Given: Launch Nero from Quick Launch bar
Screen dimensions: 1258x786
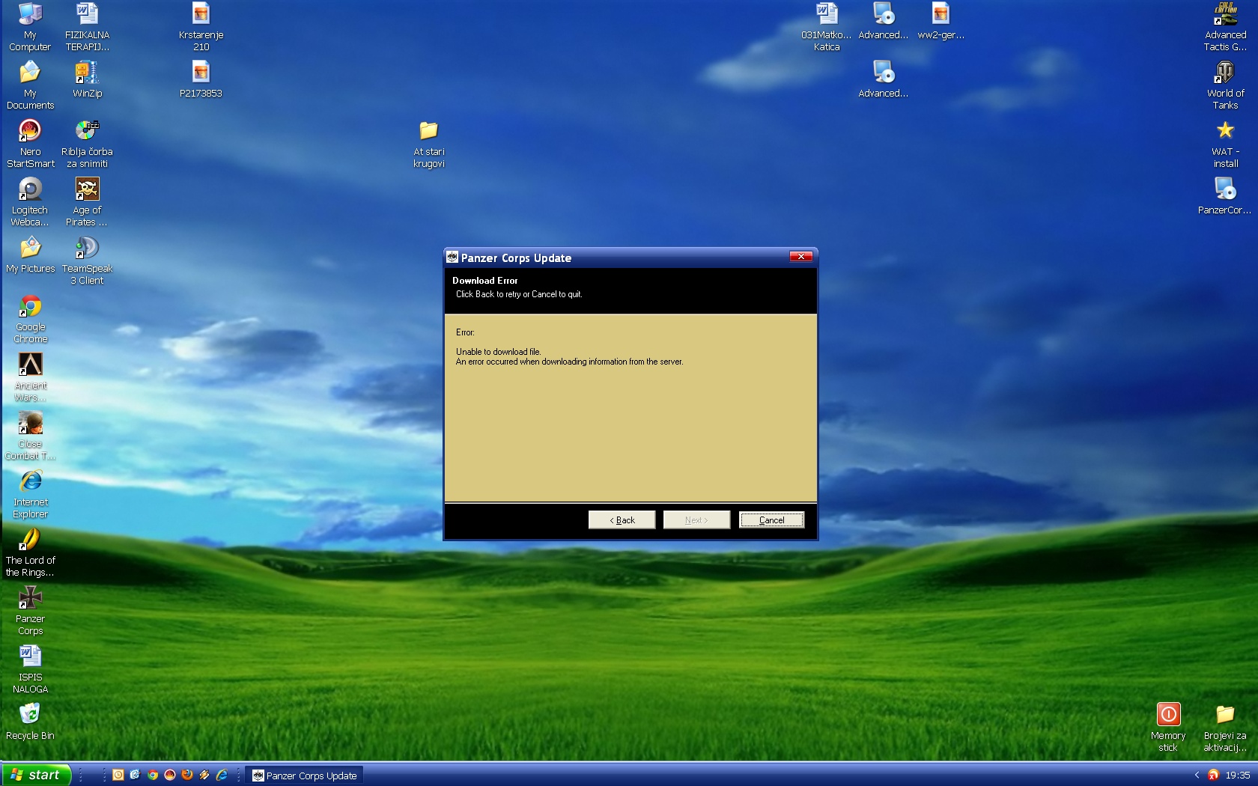Looking at the screenshot, I should click(x=170, y=775).
